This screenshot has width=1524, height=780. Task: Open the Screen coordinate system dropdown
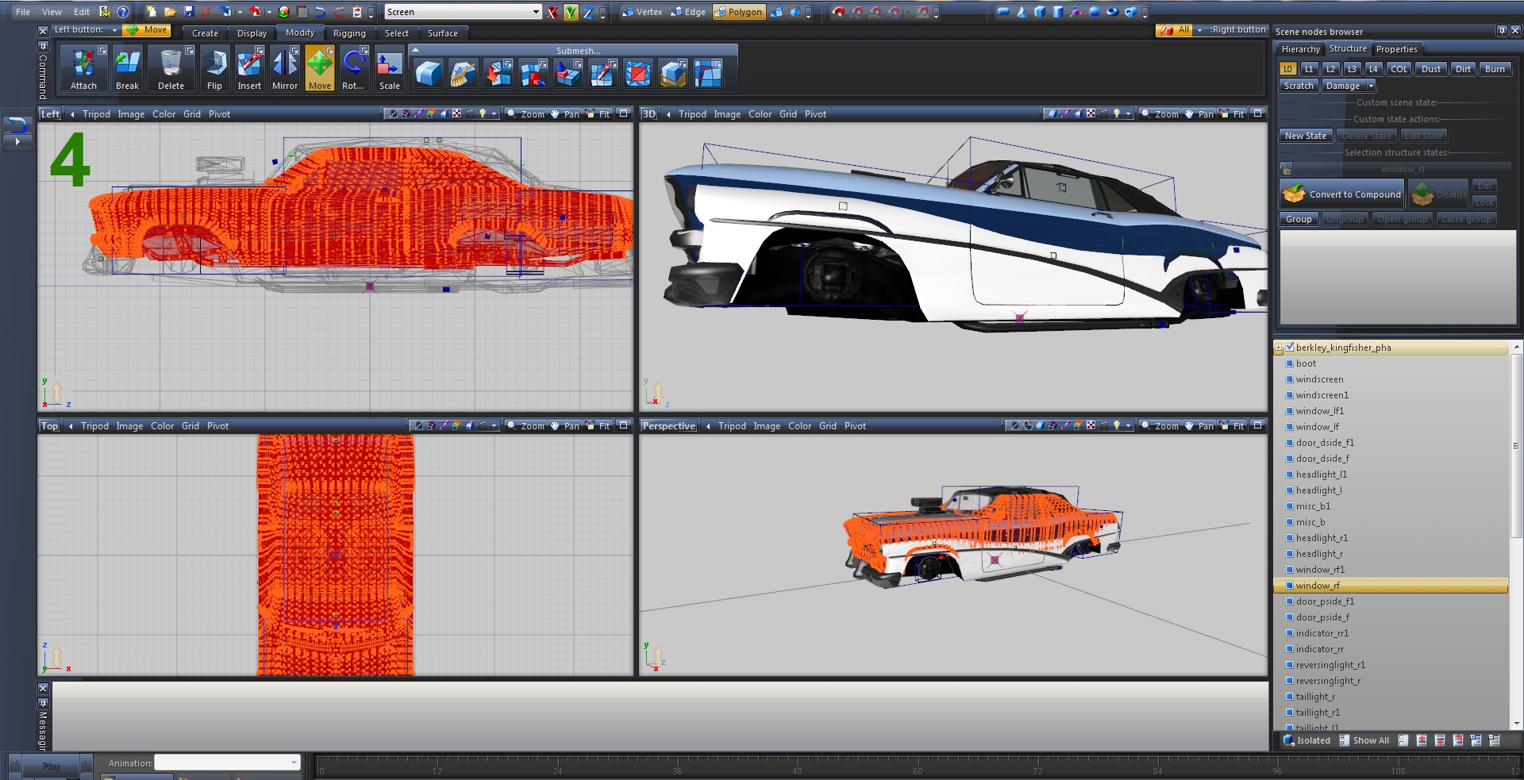(x=536, y=12)
